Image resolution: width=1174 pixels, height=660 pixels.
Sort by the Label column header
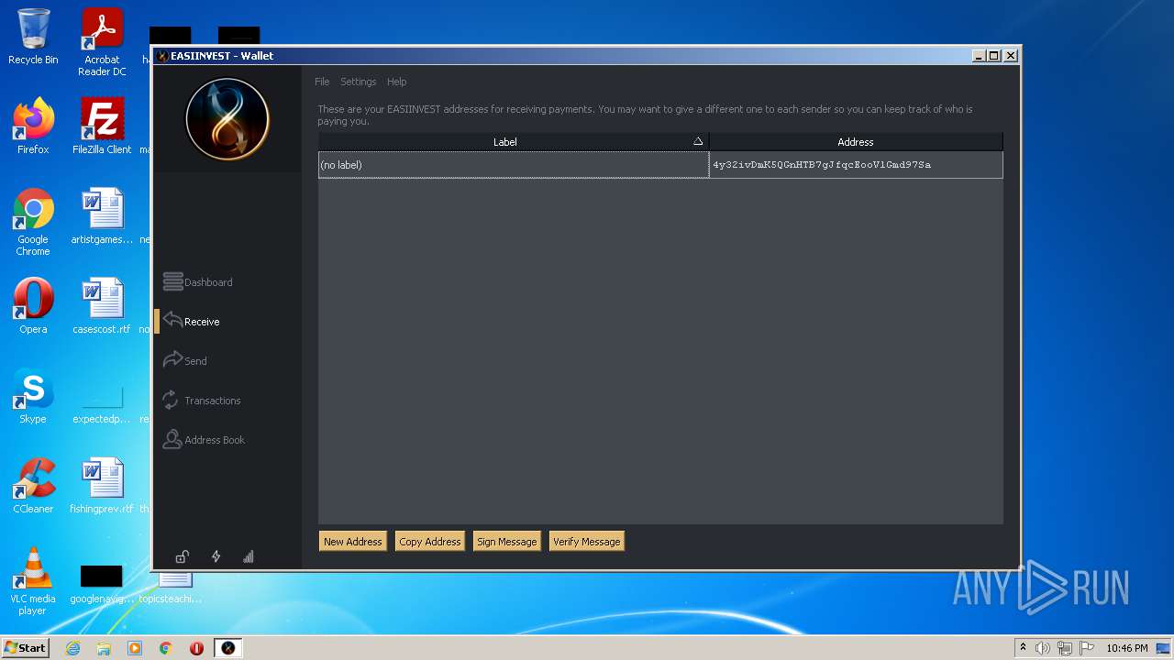tap(513, 142)
